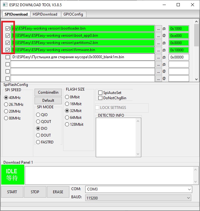Close the ESP32 Download Tool window
Screen dimensions: 200x211
(193, 5)
